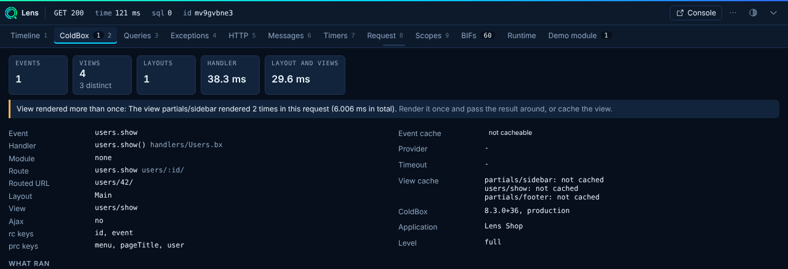The height and width of the screenshot is (269, 788).
Task: Click the View value users/show
Action: point(116,208)
